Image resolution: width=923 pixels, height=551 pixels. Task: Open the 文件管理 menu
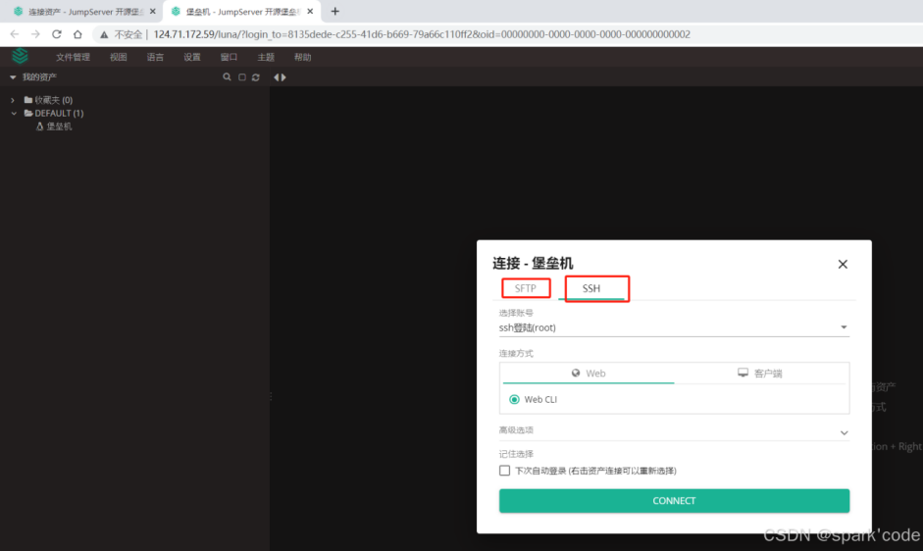pyautogui.click(x=73, y=57)
